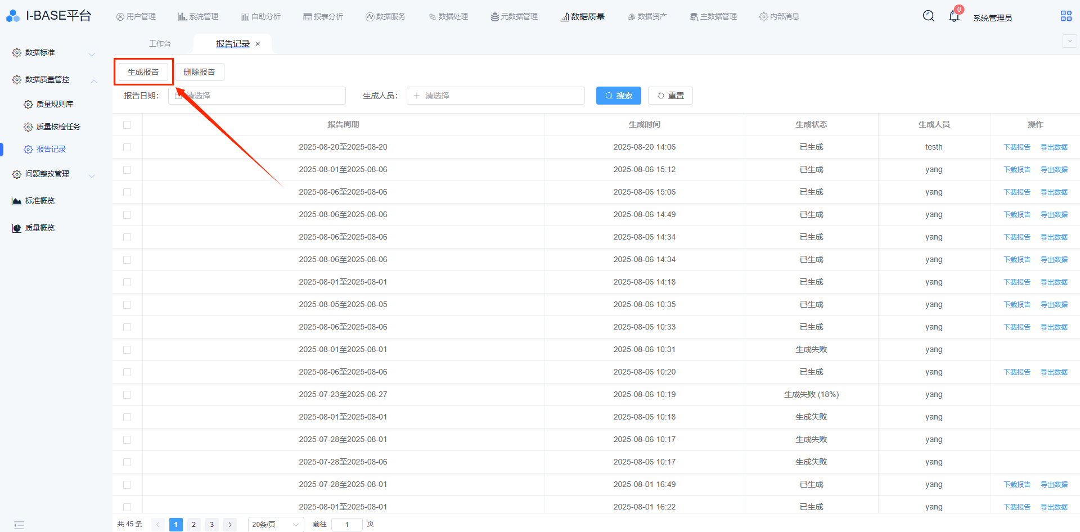Image resolution: width=1080 pixels, height=532 pixels.
Task: Click the 重置 button
Action: [670, 96]
